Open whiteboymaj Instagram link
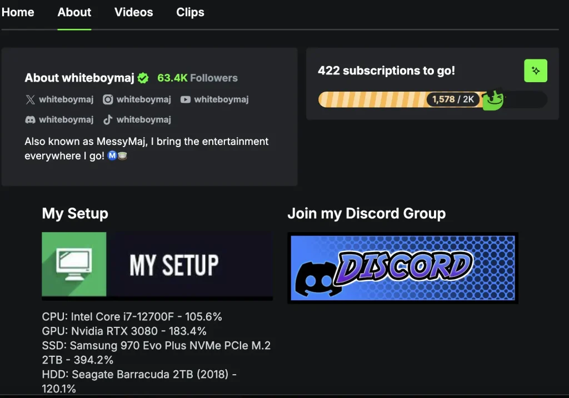This screenshot has width=569, height=398. 144,99
